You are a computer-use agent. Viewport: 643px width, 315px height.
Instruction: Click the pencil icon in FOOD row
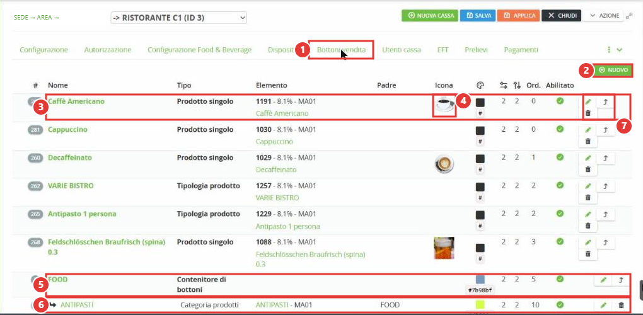tap(603, 280)
